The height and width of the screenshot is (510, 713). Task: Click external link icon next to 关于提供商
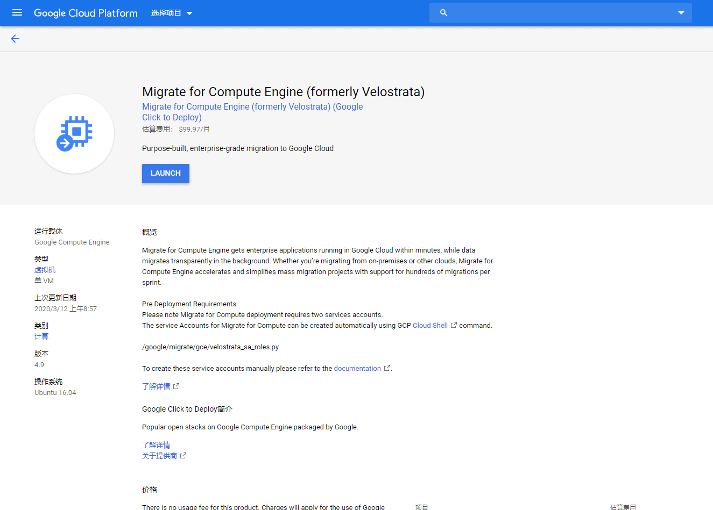(183, 456)
